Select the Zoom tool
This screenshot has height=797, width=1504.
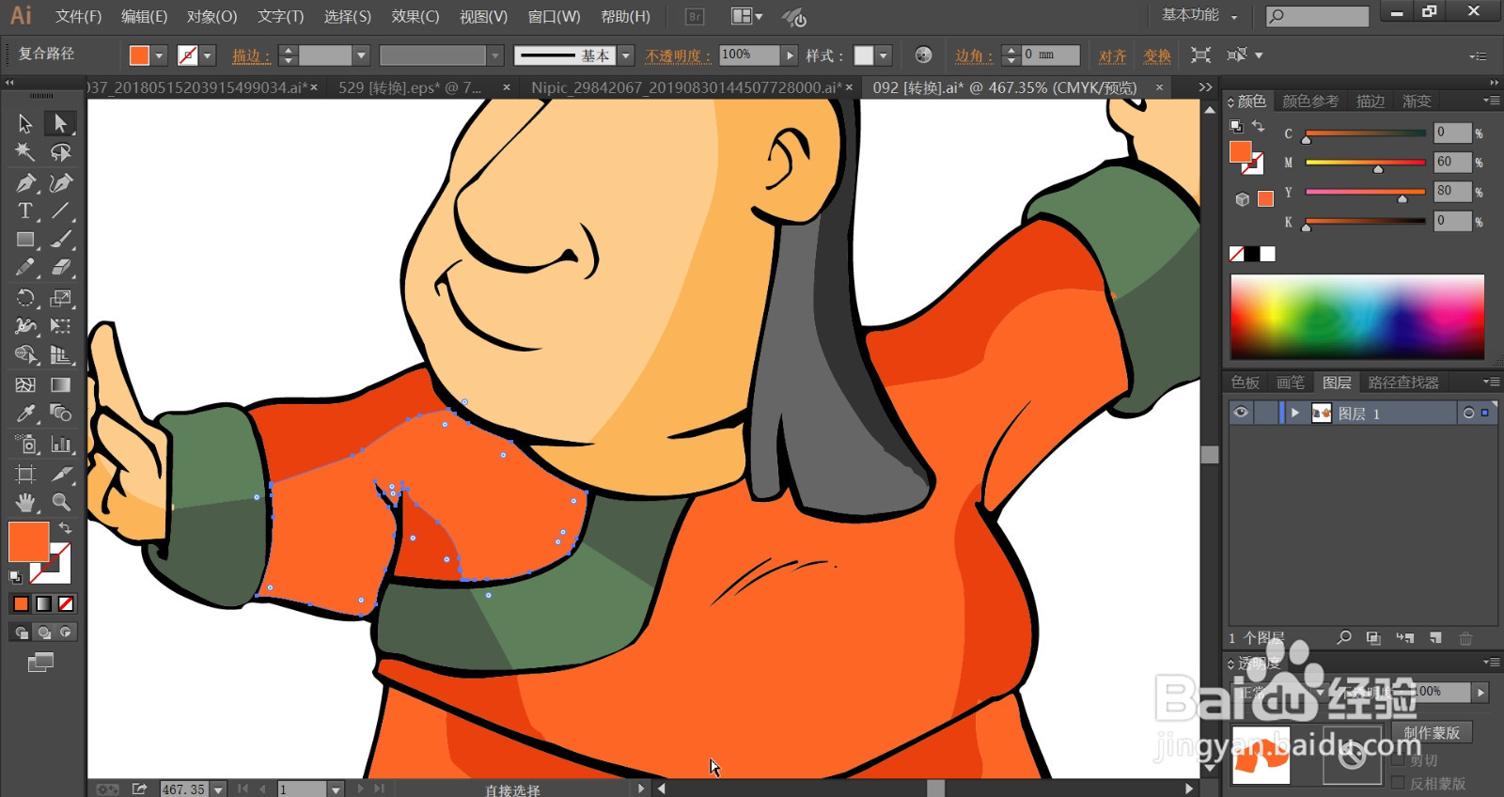(60, 502)
